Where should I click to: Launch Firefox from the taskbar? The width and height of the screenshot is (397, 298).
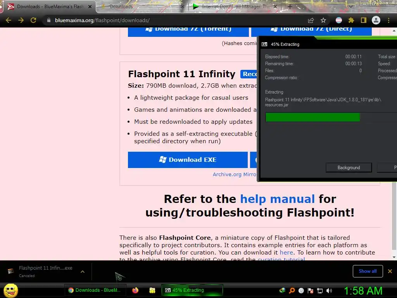click(135, 290)
